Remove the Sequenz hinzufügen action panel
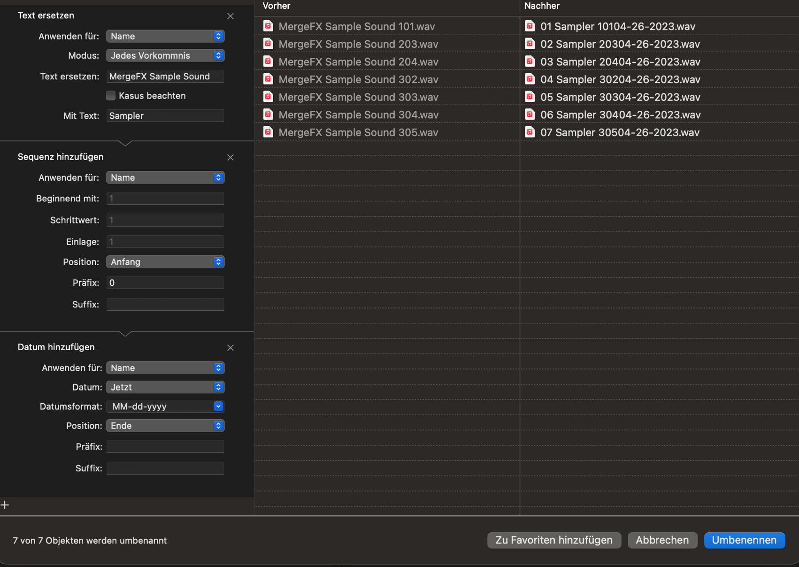This screenshot has height=567, width=799. pos(230,157)
